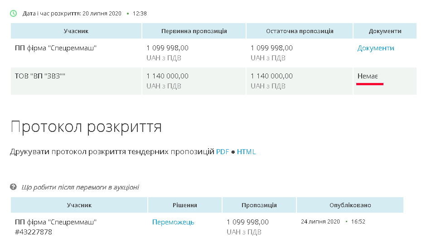The width and height of the screenshot is (446, 248).
Task: Click the 'Рішення' column header
Action: (x=184, y=205)
